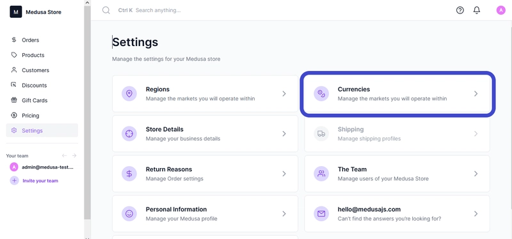Click the team member avatar in sidebar

coord(13,167)
